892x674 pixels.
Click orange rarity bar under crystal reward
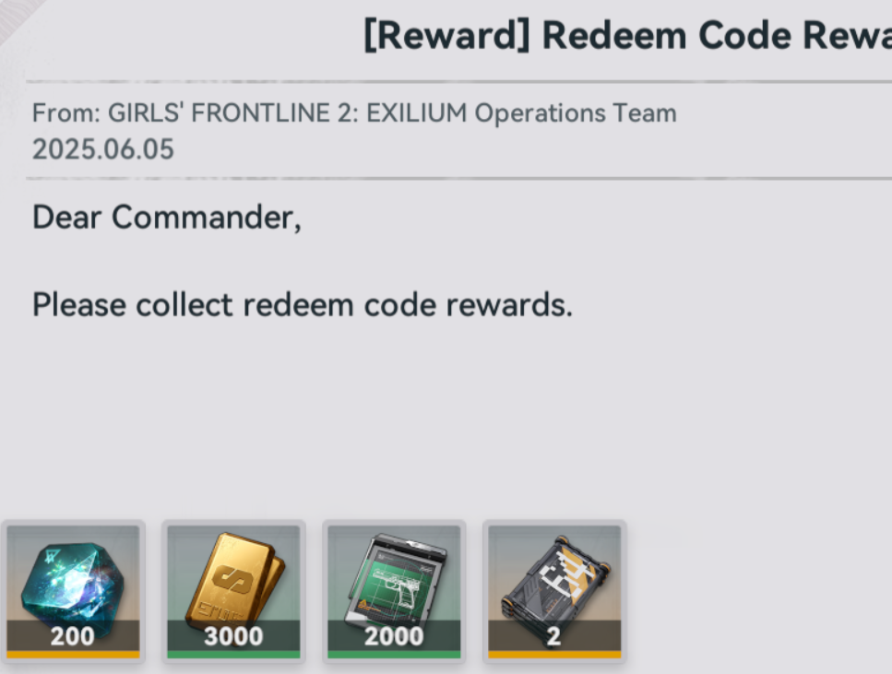[x=73, y=655]
